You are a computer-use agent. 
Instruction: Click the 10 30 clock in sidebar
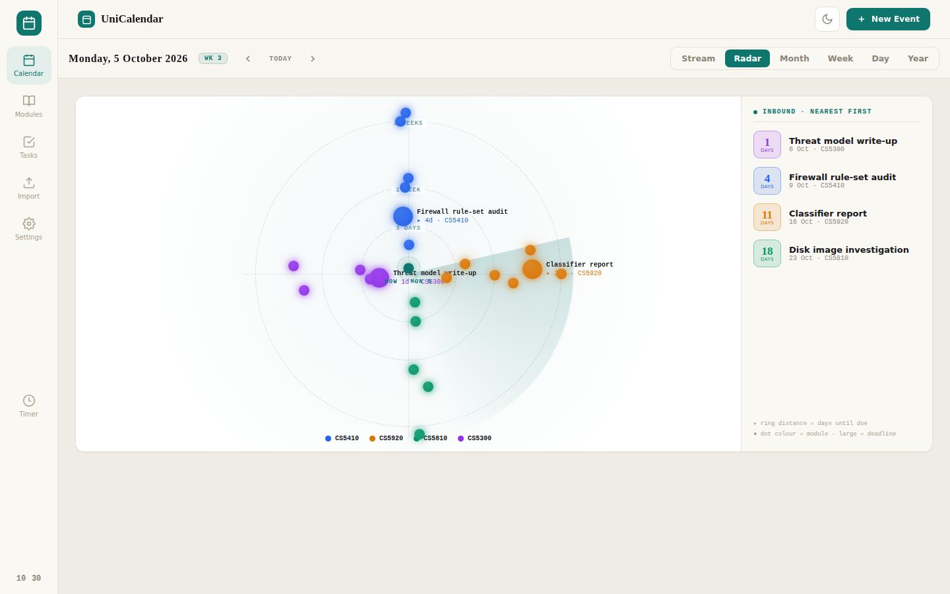(28, 578)
